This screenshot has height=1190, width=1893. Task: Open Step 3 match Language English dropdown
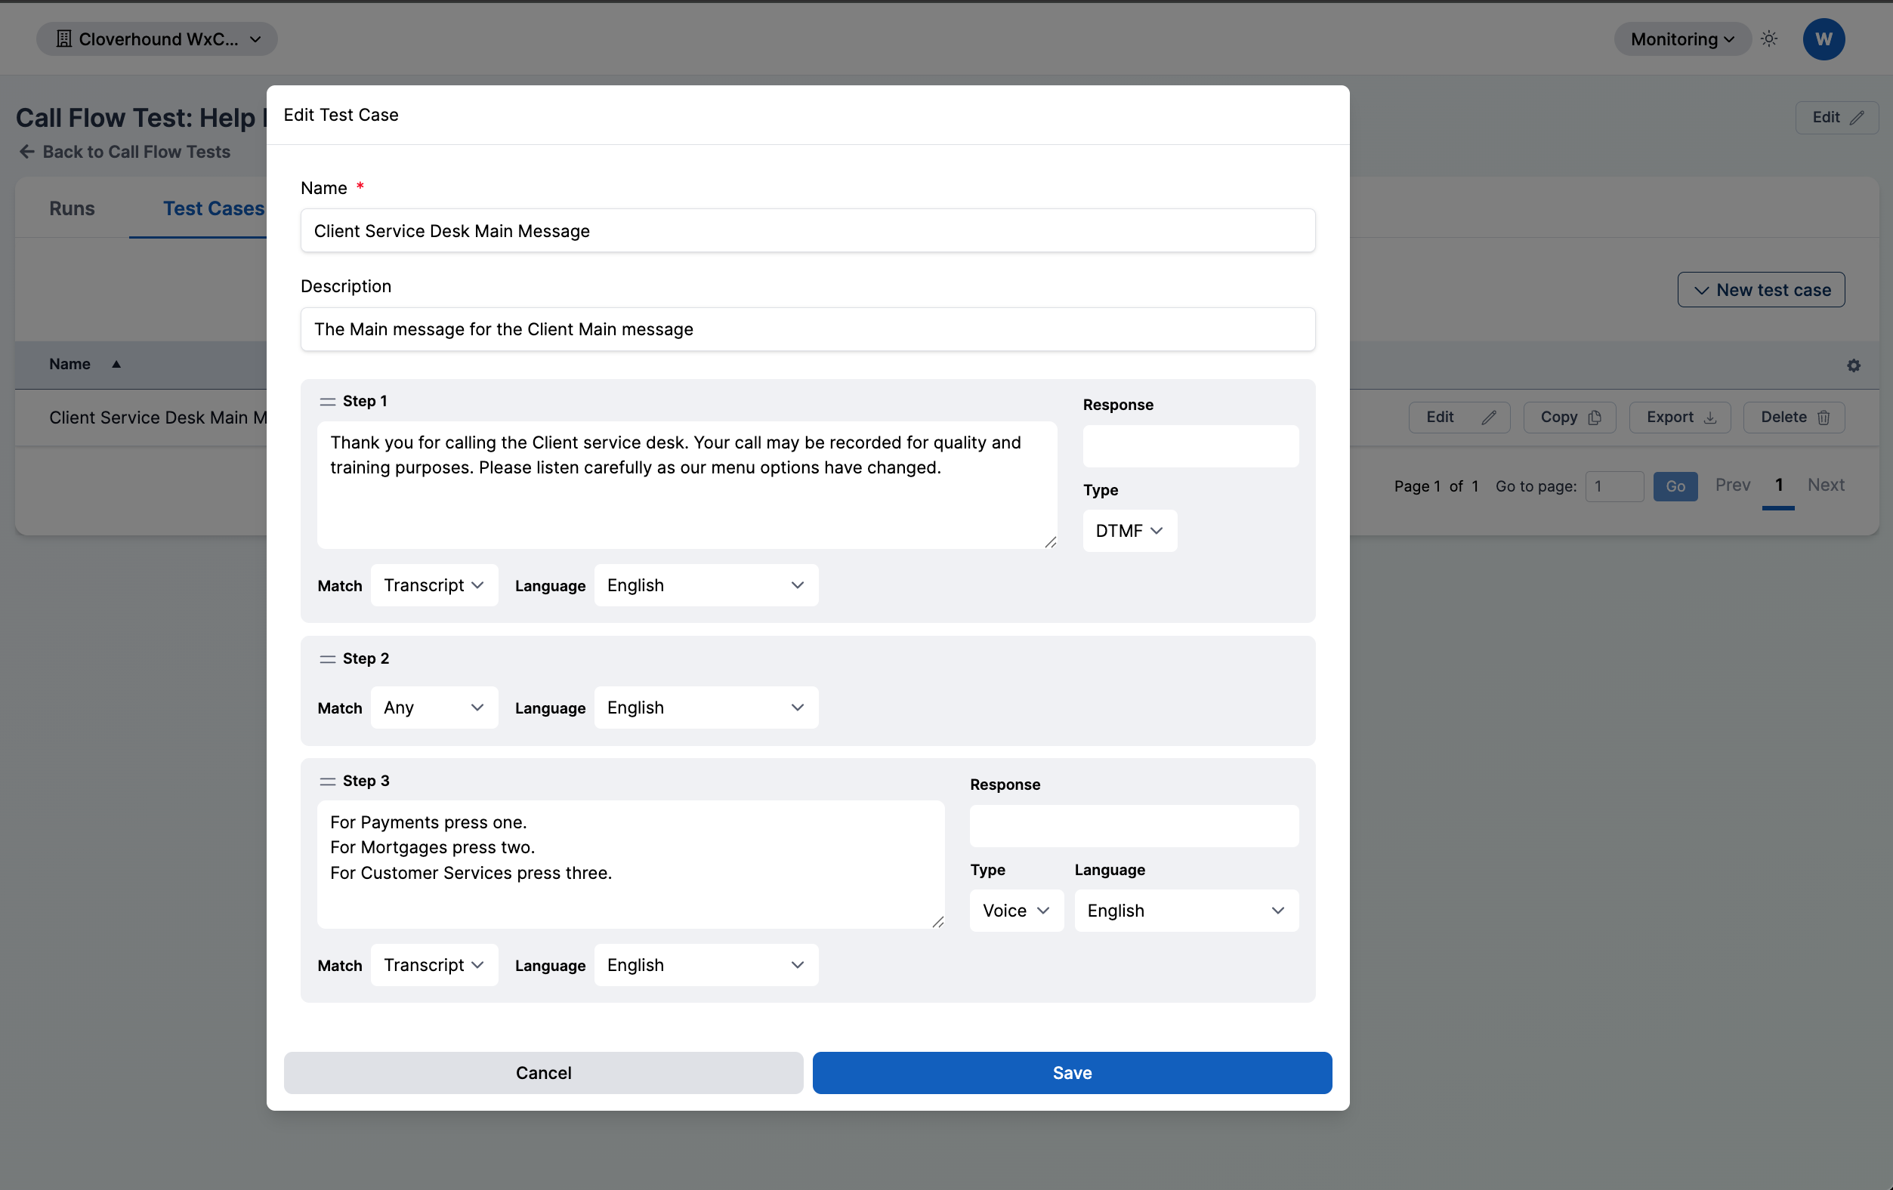point(706,964)
